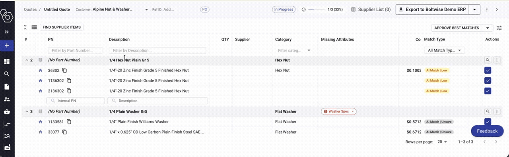
Task: Open the documents icon in sidebar
Action: 7,86
